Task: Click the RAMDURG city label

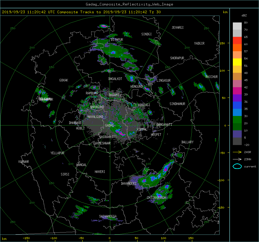Action: click(x=92, y=93)
